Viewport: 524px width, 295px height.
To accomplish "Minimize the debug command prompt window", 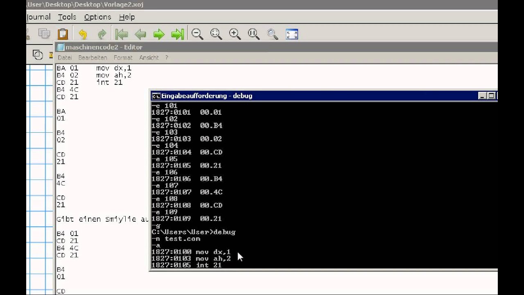I will pyautogui.click(x=482, y=96).
